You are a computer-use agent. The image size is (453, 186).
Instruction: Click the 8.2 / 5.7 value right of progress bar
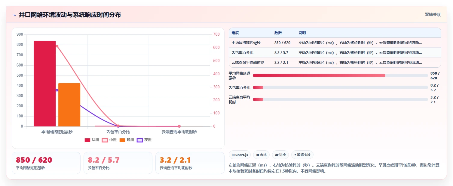click(x=435, y=87)
